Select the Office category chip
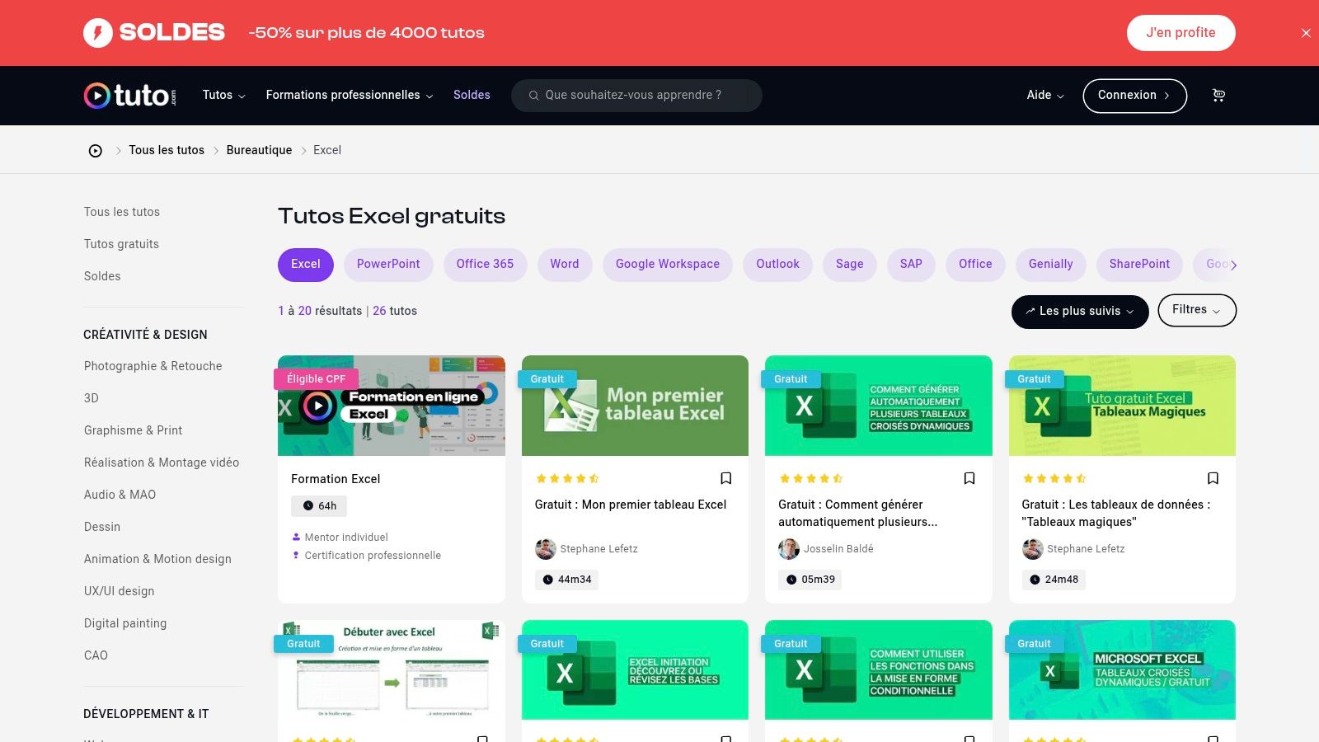1319x742 pixels. (975, 265)
